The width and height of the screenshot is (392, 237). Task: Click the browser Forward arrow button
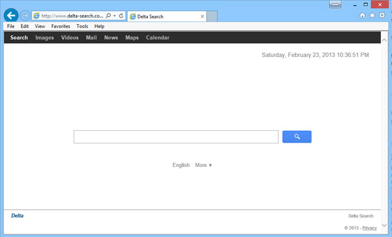pos(25,16)
